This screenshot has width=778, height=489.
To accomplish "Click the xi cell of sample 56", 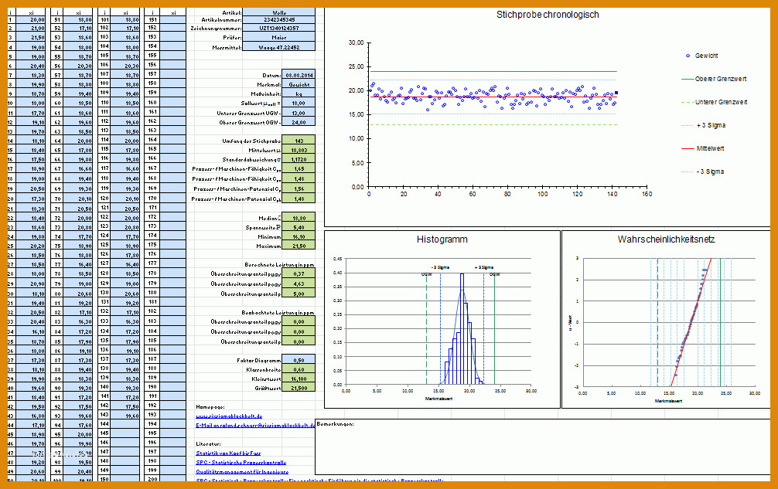I will click(x=78, y=66).
